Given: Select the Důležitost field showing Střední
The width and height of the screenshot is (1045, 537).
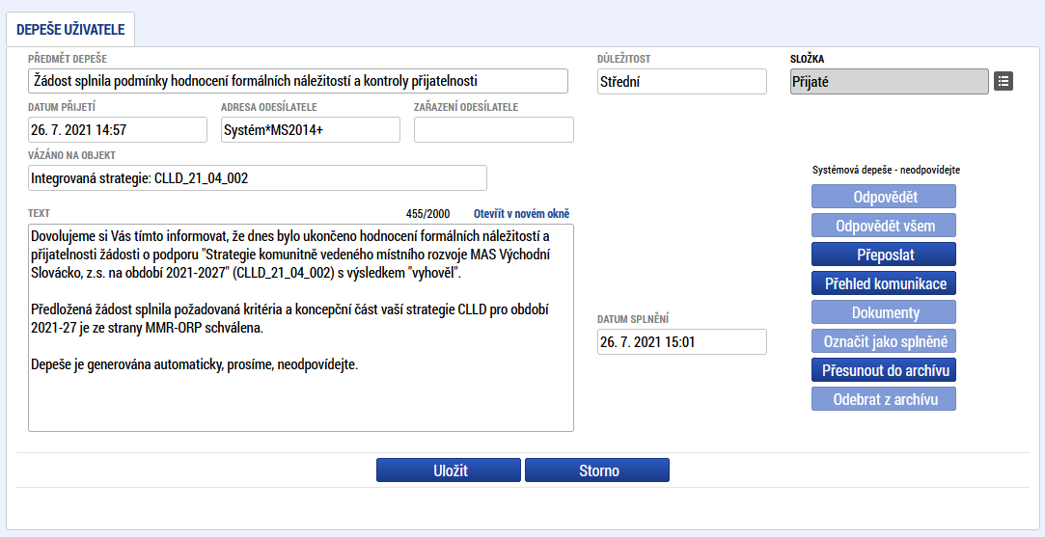Looking at the screenshot, I should pos(682,82).
